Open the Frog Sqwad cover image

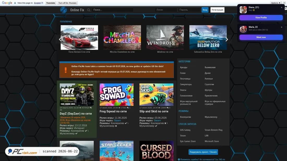point(117,95)
